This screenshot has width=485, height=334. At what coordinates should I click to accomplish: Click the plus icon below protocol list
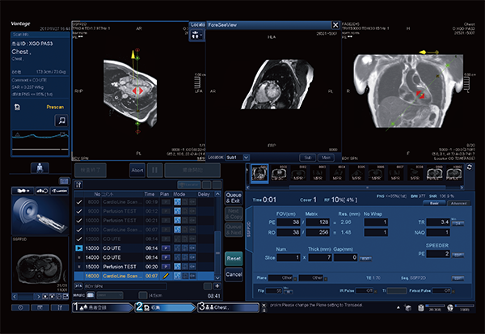tap(217, 286)
